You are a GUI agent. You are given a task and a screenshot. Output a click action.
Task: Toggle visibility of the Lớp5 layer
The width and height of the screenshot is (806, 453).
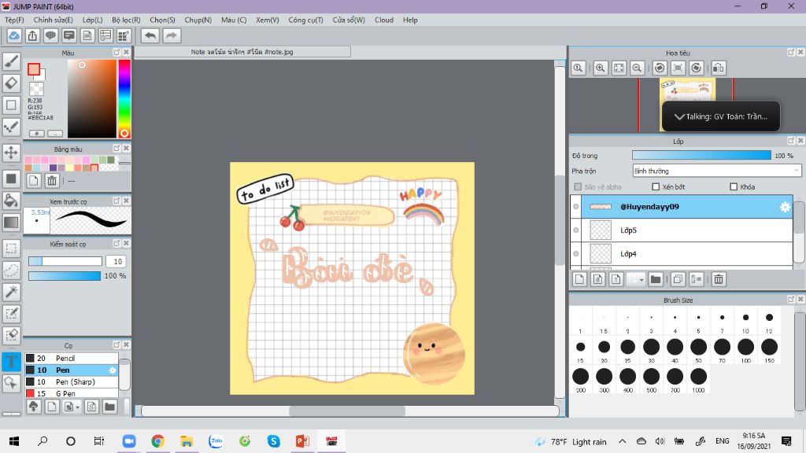[575, 230]
